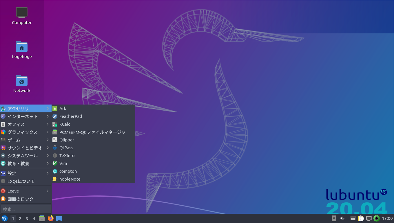This screenshot has width=394, height=223.
Task: Click the サウンドとビデオ category icon
Action: click(x=3, y=148)
